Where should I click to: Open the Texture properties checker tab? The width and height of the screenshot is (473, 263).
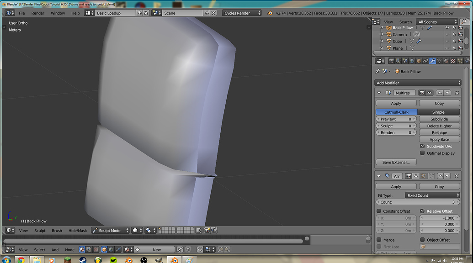point(453,61)
